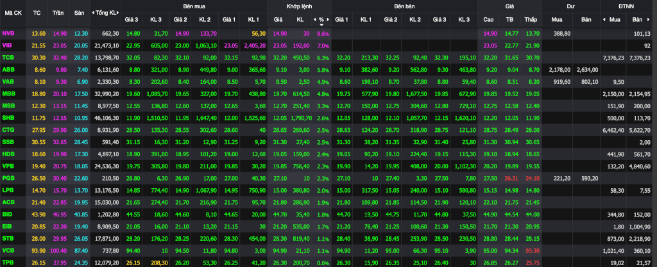
Task: Click the Thấp low price header
Action: [x=531, y=19]
